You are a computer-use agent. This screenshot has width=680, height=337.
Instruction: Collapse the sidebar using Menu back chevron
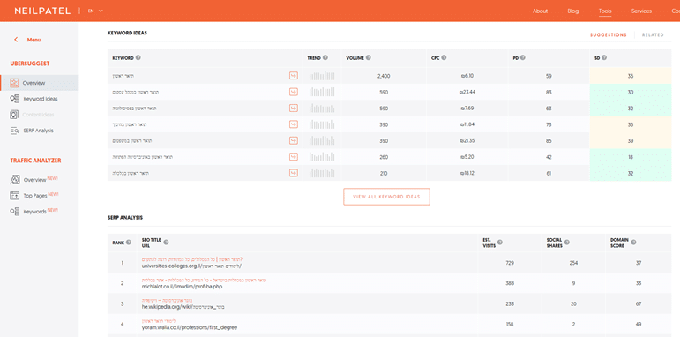pos(16,40)
